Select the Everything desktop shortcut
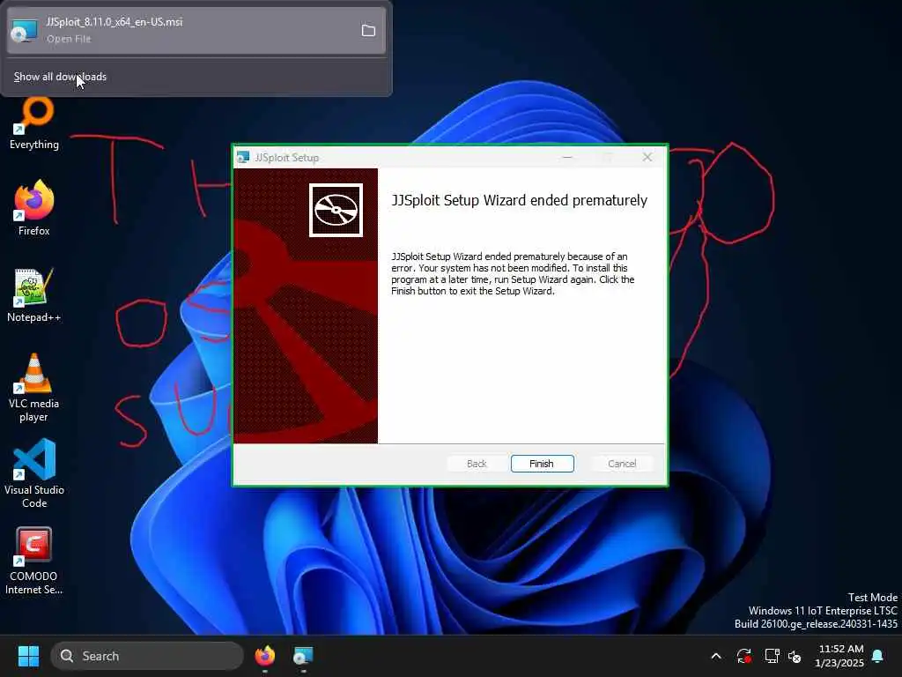 (x=34, y=123)
